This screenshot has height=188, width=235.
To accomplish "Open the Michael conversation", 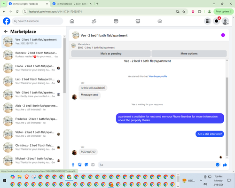I will [x=31, y=160].
